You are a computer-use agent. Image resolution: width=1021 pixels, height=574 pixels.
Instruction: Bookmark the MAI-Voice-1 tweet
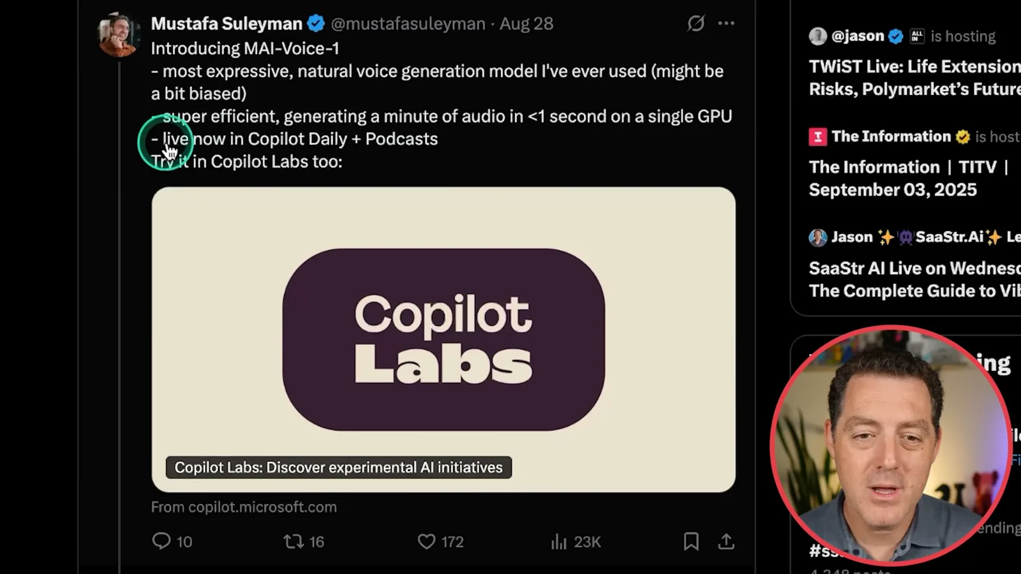tap(691, 541)
